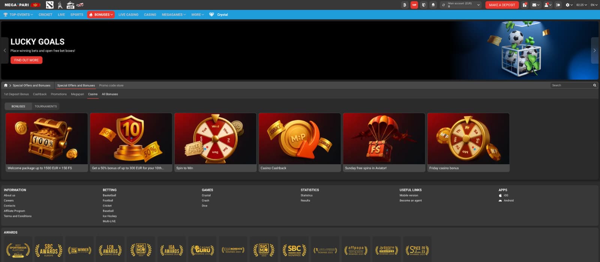Open the red VIP badge
Viewport: 600px width, 262px height.
point(414,5)
